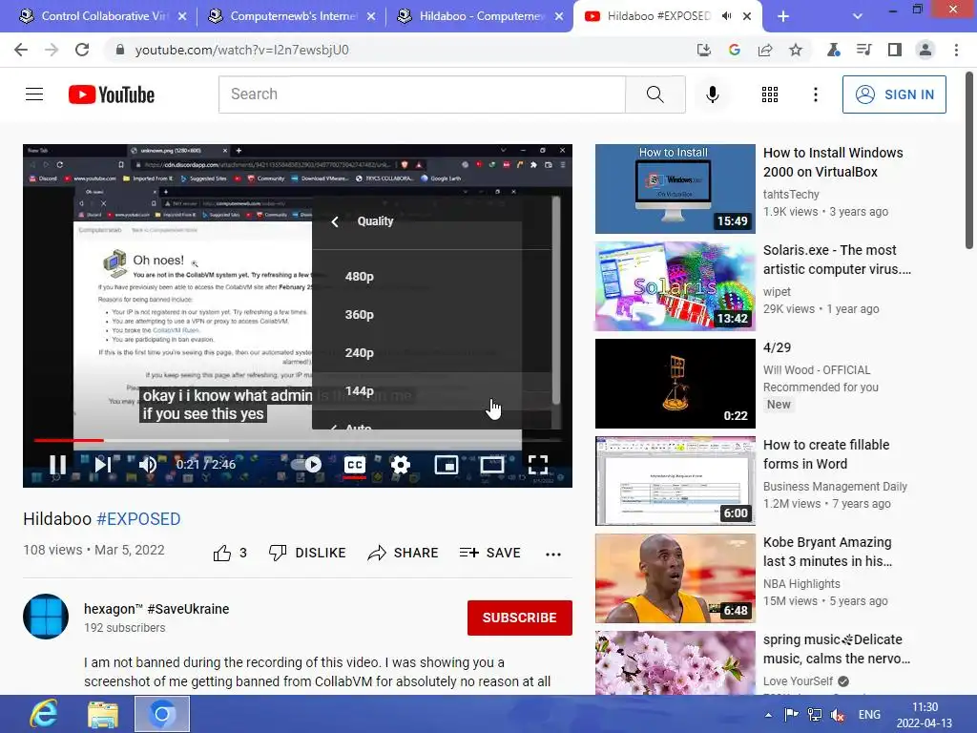977x733 pixels.
Task: Reload the YouTube page
Action: [x=82, y=50]
